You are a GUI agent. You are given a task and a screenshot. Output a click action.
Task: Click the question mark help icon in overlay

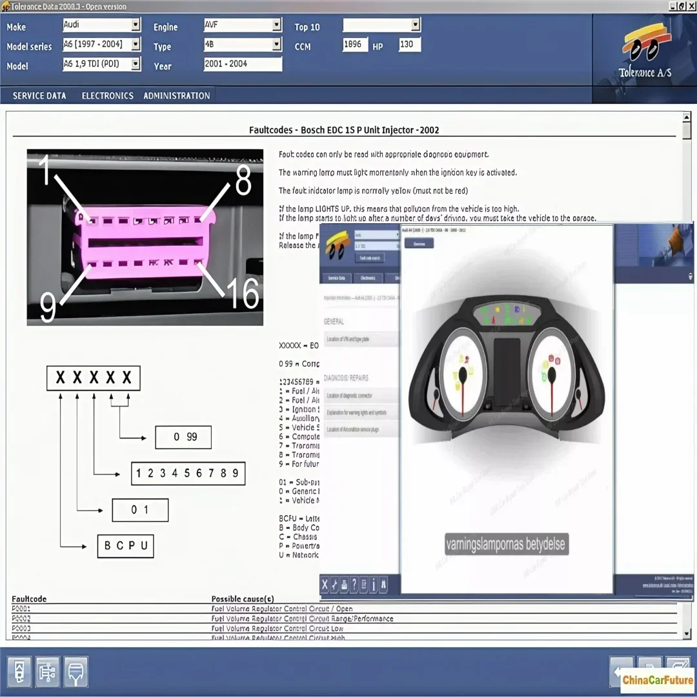coord(354,585)
